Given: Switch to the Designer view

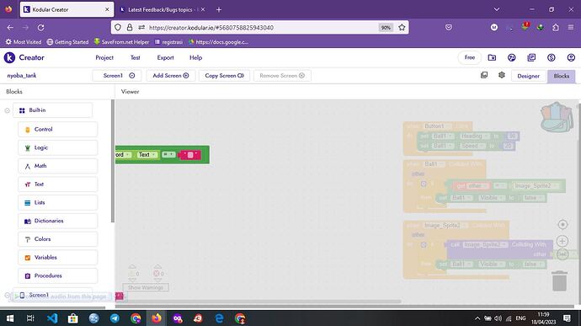Looking at the screenshot, I should (529, 76).
